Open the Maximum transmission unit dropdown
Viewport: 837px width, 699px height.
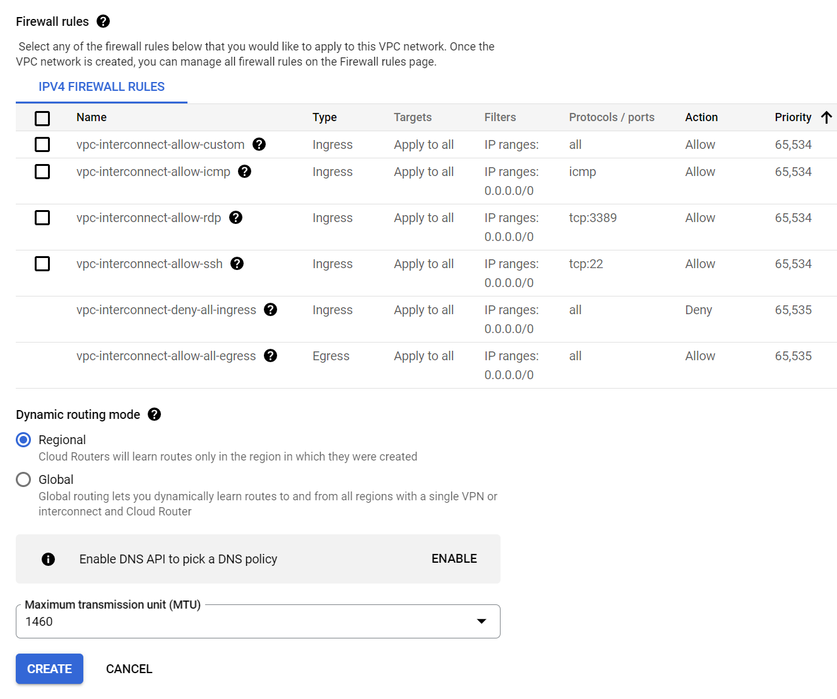tap(481, 621)
